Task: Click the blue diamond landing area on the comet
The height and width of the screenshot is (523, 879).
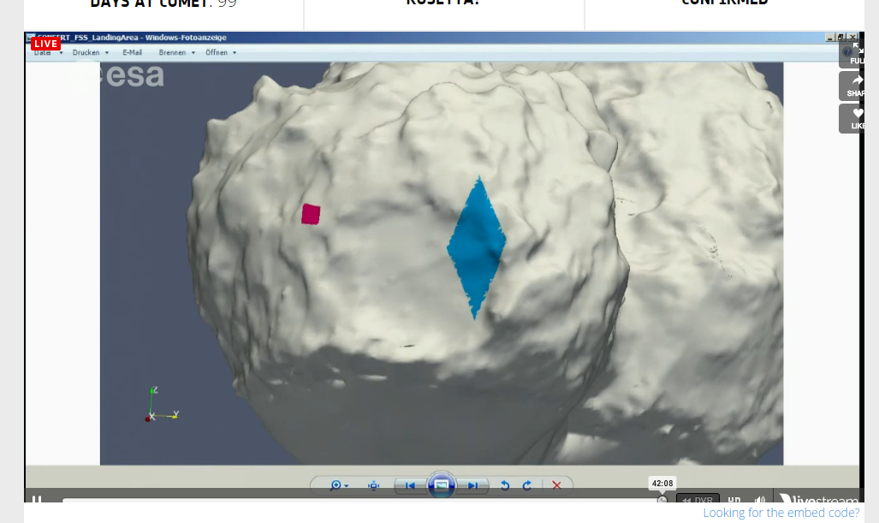Action: click(x=477, y=247)
